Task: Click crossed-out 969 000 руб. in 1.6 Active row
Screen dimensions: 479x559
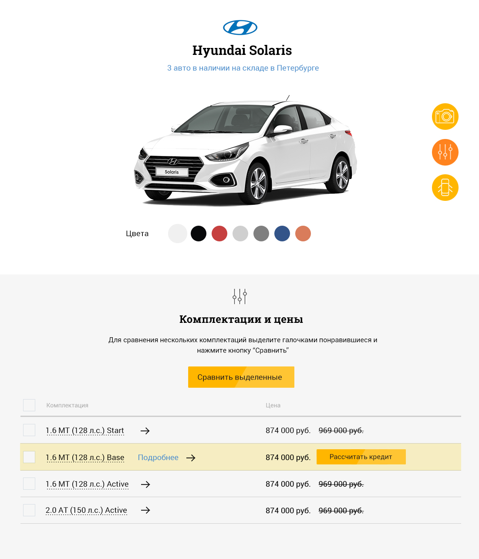Action: click(x=341, y=484)
